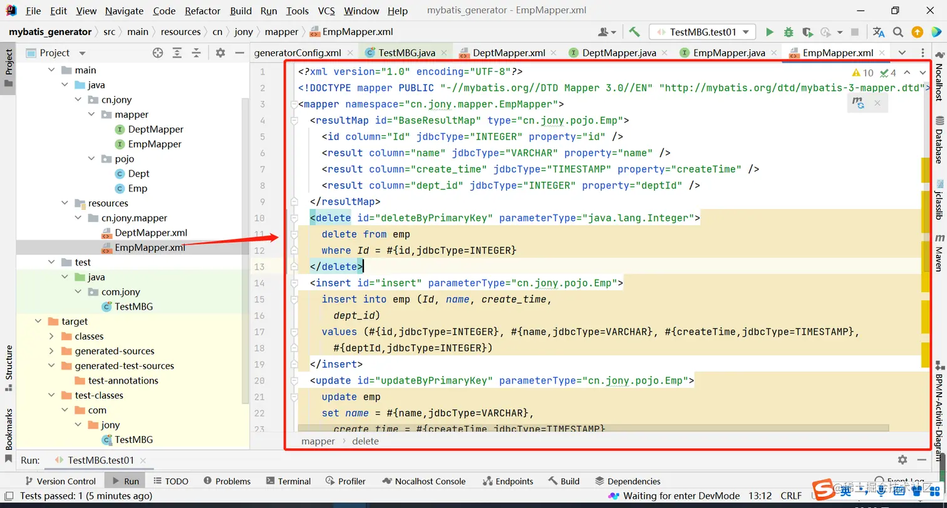Run with coverage using the shield icon
This screenshot has height=508, width=947.
(807, 32)
